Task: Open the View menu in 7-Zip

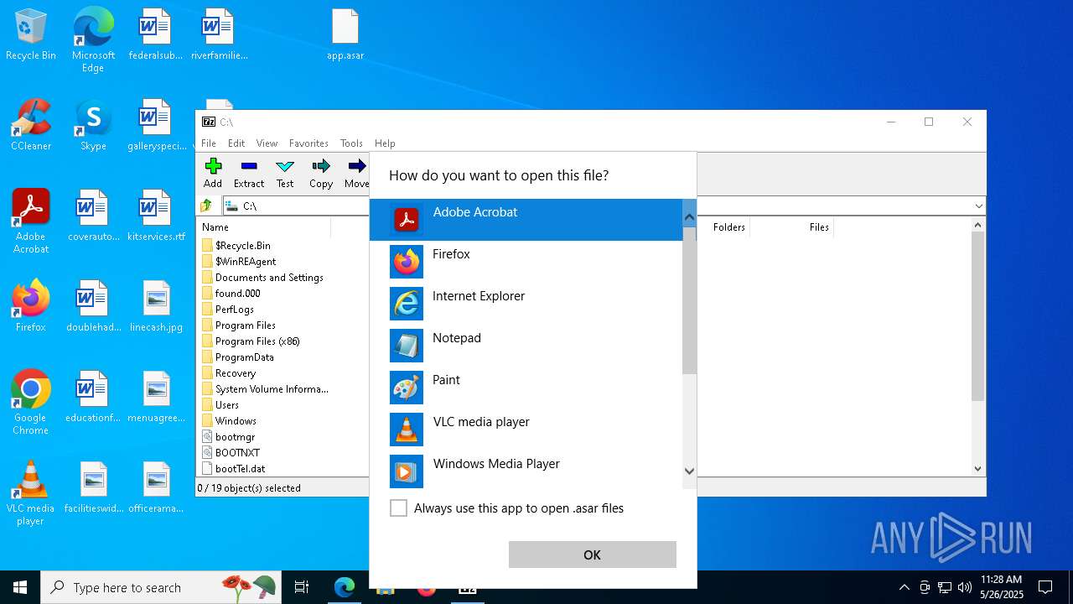Action: tap(267, 143)
